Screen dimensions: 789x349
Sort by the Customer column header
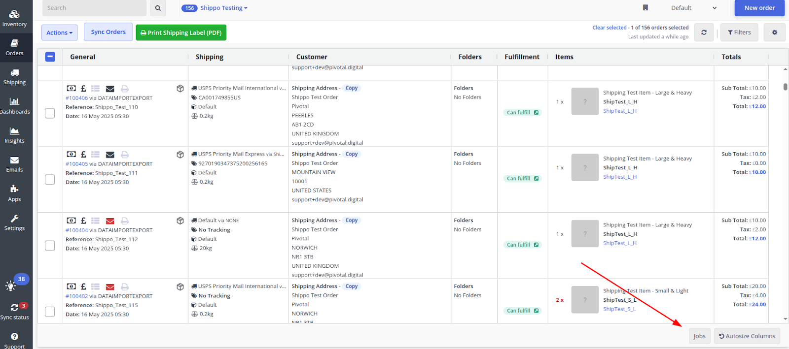click(x=312, y=57)
